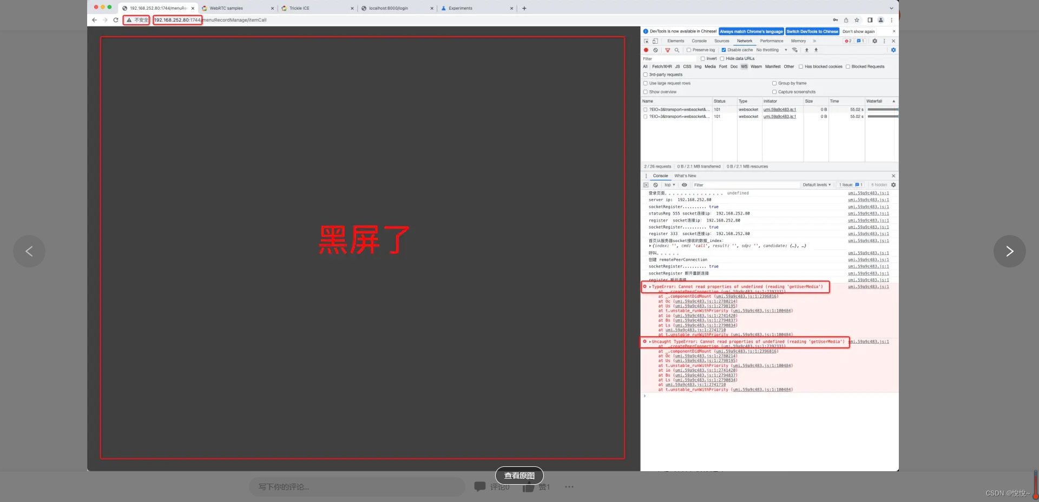The width and height of the screenshot is (1039, 502).
Task: Click the network search magnifier icon
Action: click(x=677, y=50)
